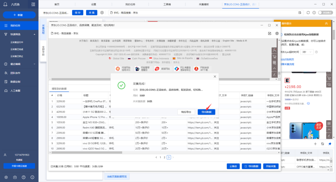
Task: Select 云采集已完成 filter
Action: 17,49
